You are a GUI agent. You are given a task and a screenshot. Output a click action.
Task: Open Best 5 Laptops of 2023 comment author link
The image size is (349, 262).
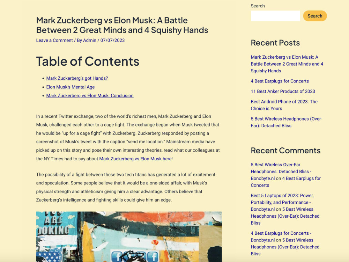[282, 202]
